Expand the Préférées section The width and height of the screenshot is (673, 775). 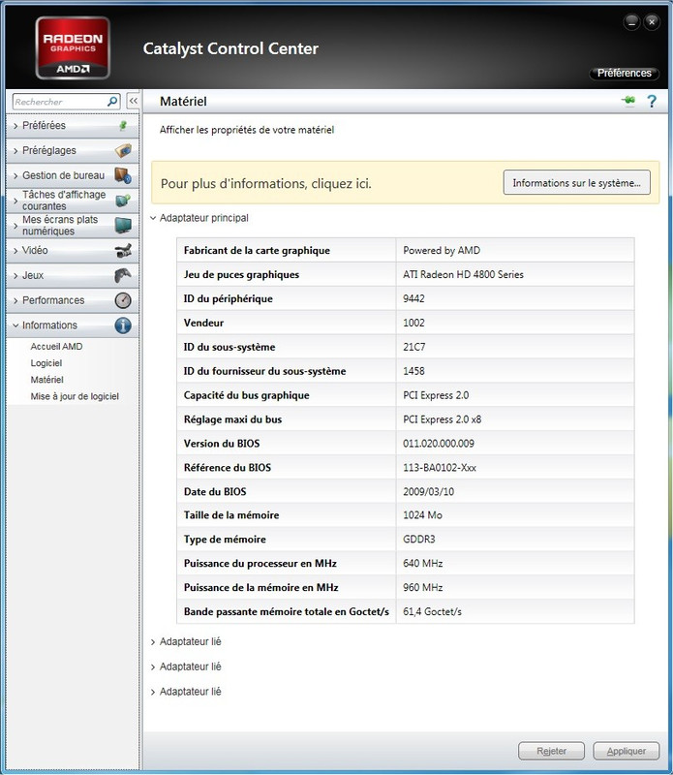[73, 126]
